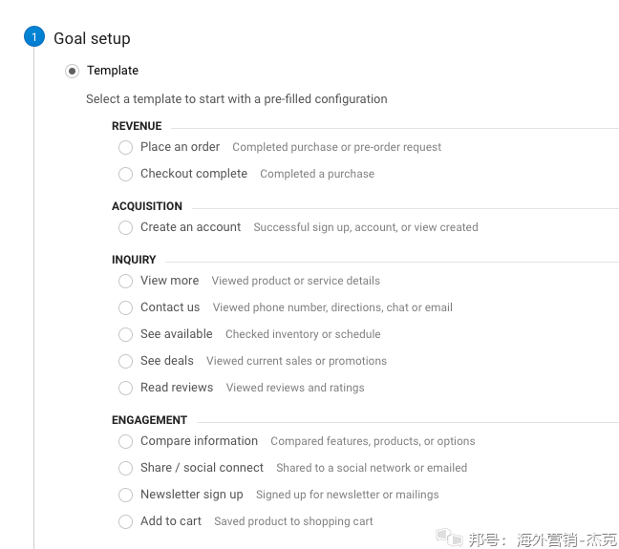Select the Newsletter sign up template

tap(125, 496)
